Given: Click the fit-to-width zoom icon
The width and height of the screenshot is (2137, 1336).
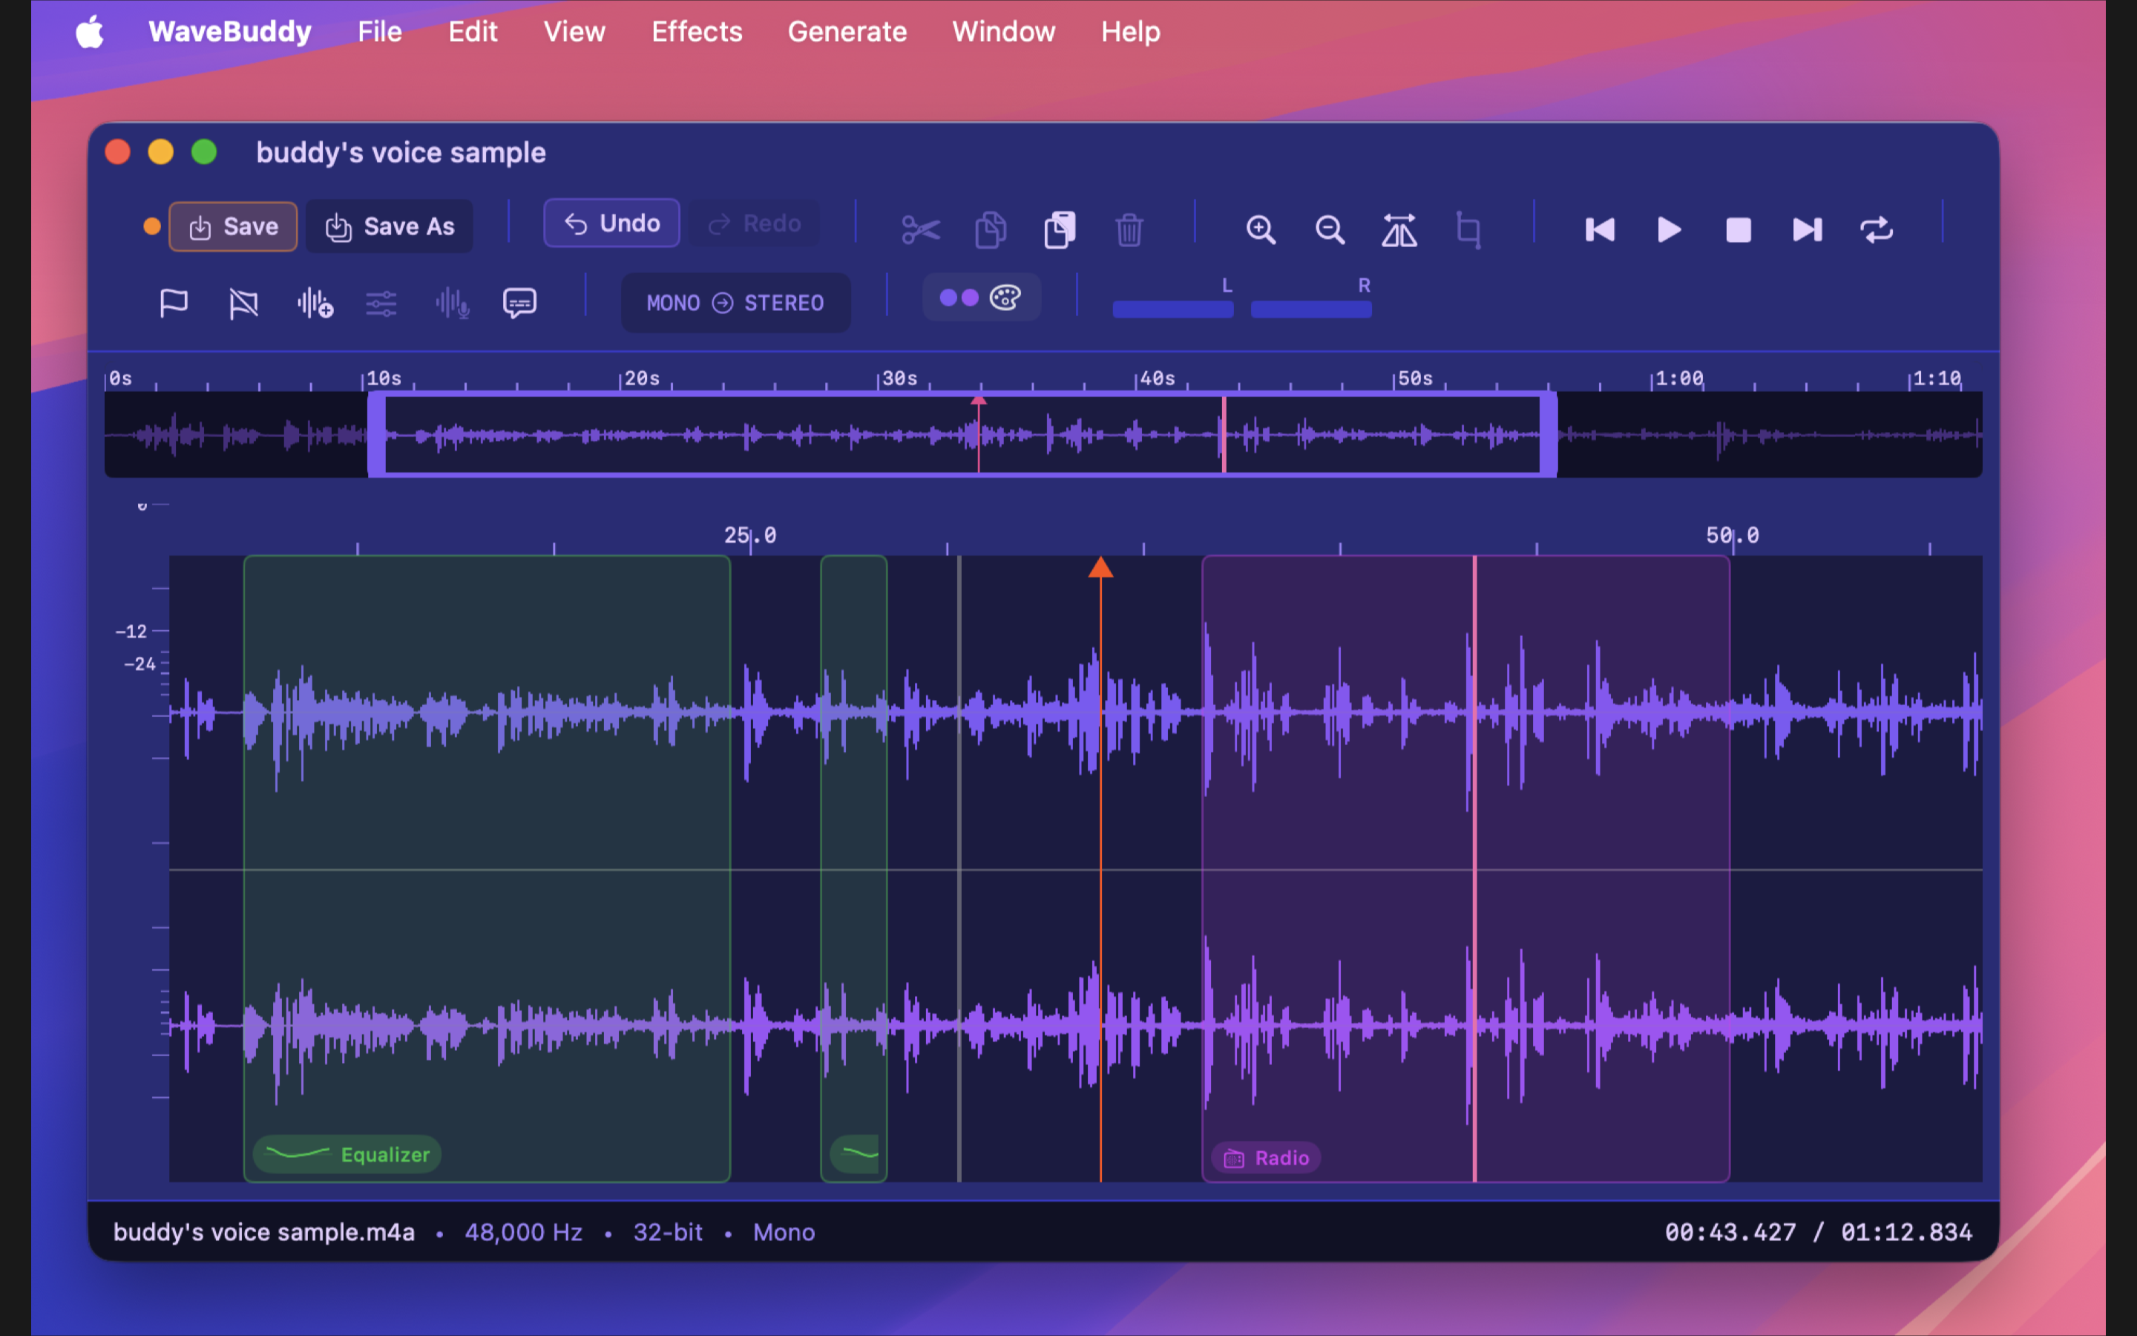Looking at the screenshot, I should [x=1399, y=230].
